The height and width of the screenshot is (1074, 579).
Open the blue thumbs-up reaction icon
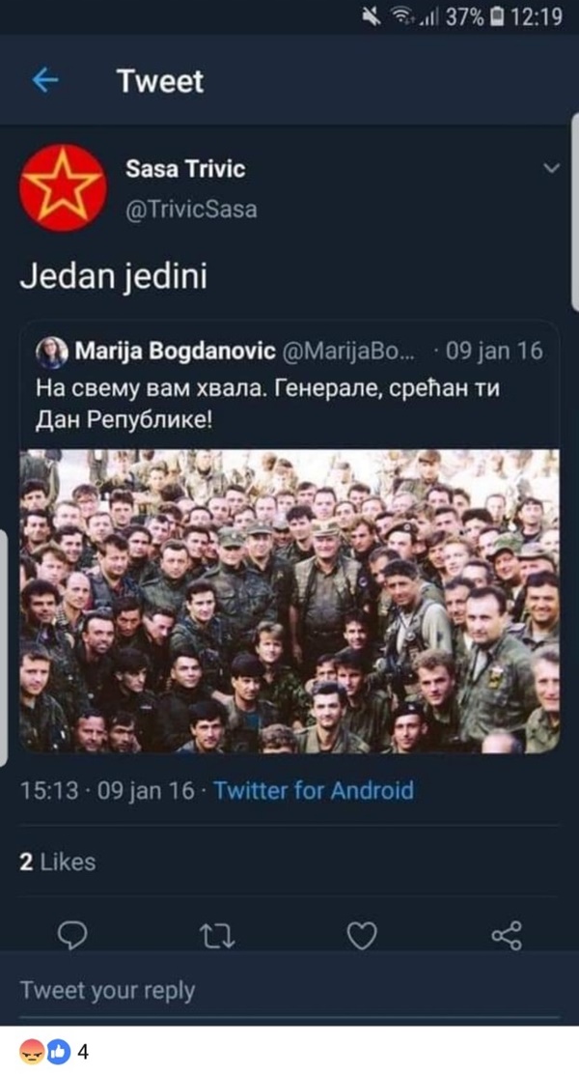[58, 1052]
